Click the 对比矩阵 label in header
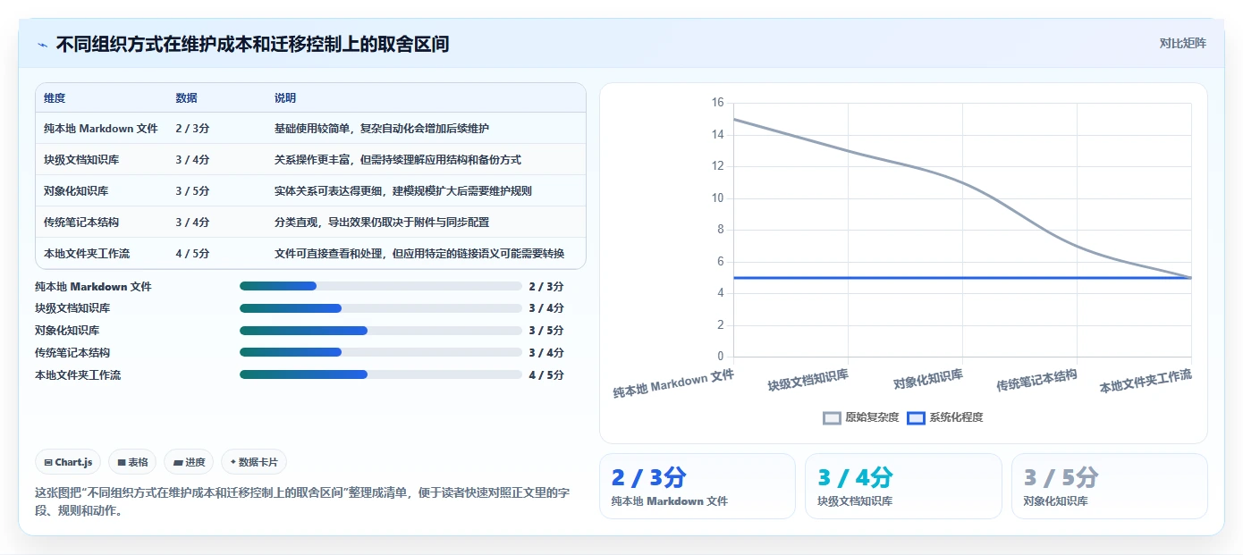This screenshot has height=555, width=1243. point(1182,43)
